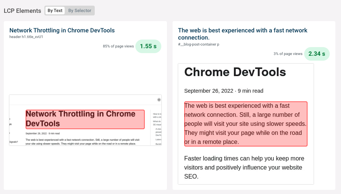This screenshot has height=194, width=341.
Task: Click the 2.34 s LCP badge
Action: [317, 54]
